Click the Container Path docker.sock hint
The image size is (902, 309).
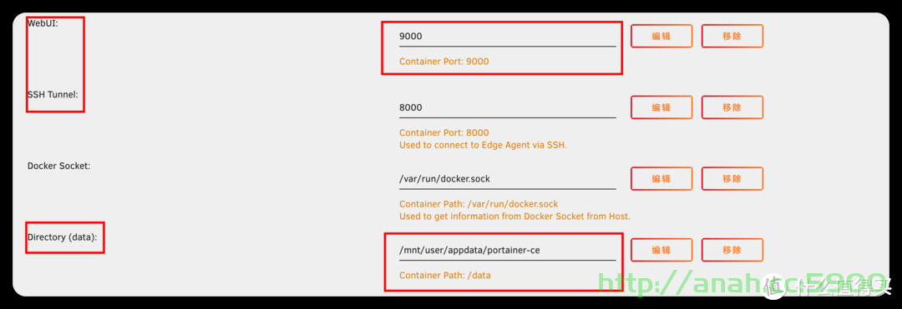click(x=479, y=204)
